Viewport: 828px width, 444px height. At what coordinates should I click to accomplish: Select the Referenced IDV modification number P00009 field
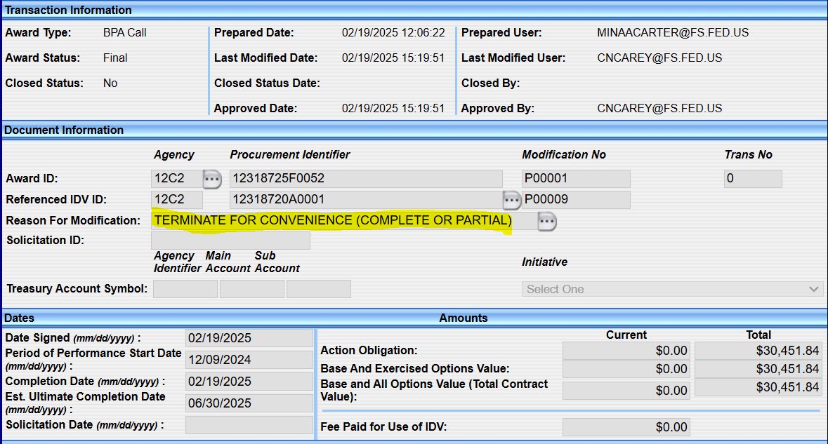click(576, 200)
